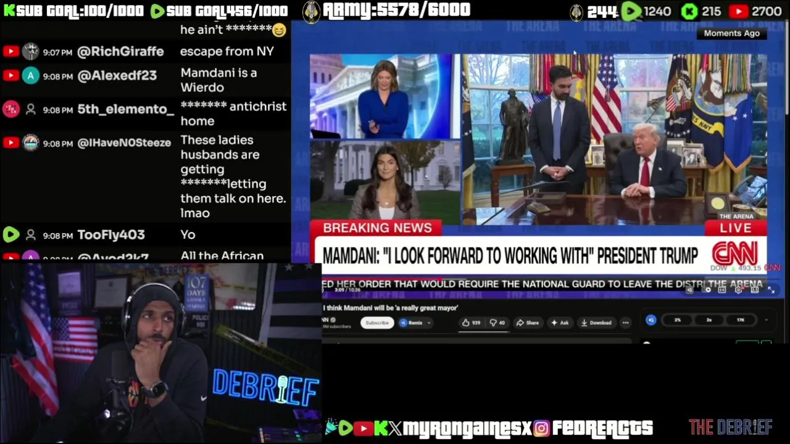Click the Rumble icon by SUB GOAL 456/1000
Viewport: 790px width, 444px height.
[157, 10]
